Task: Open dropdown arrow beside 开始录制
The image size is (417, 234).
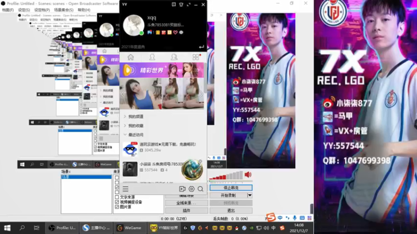Action: [x=250, y=196]
